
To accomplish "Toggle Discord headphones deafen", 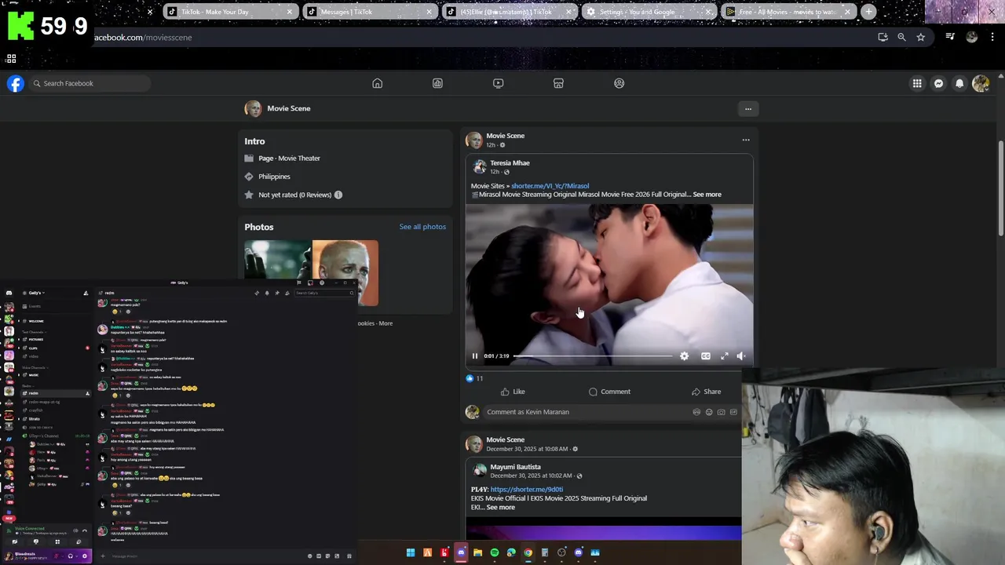I will coord(71,556).
